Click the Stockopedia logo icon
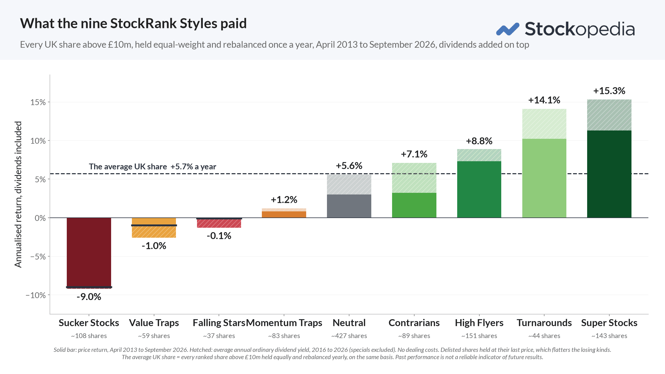 coord(508,29)
